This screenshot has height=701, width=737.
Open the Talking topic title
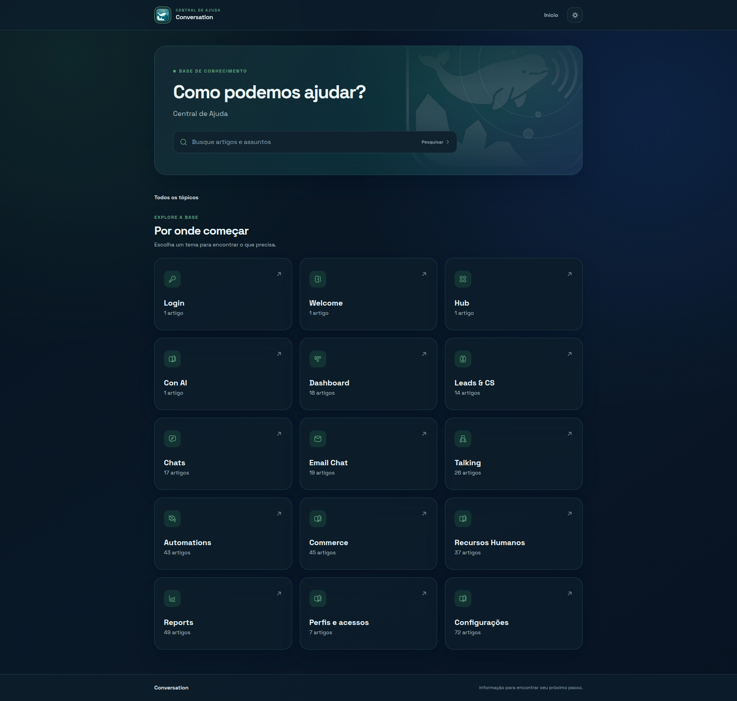coord(468,463)
